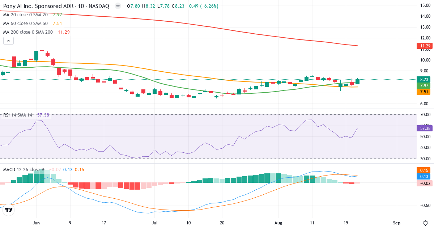The image size is (434, 228).
Task: Click the O7.80 open value
Action: point(133,6)
